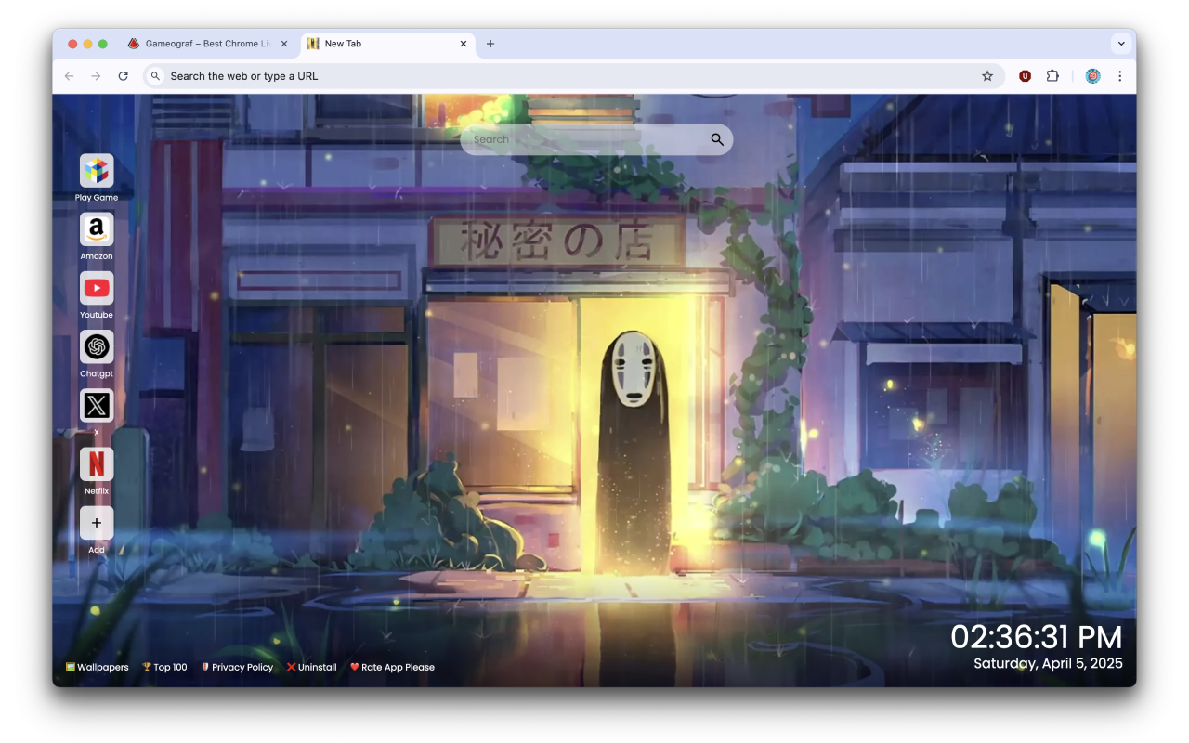Click the Add shortcut plus button
1189x743 pixels.
97,523
